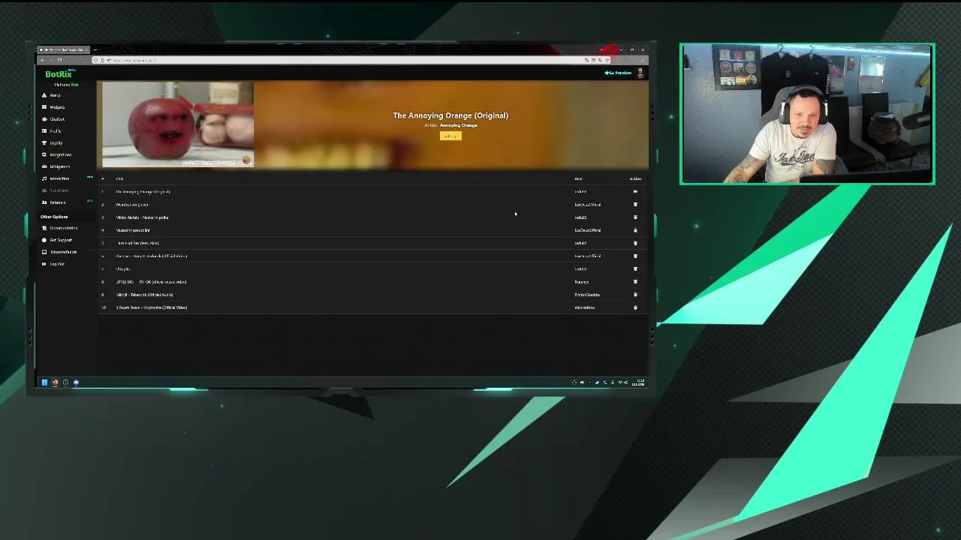Click 'The Annoying Orange (Original)' row title
Image resolution: width=961 pixels, height=540 pixels.
coord(143,192)
